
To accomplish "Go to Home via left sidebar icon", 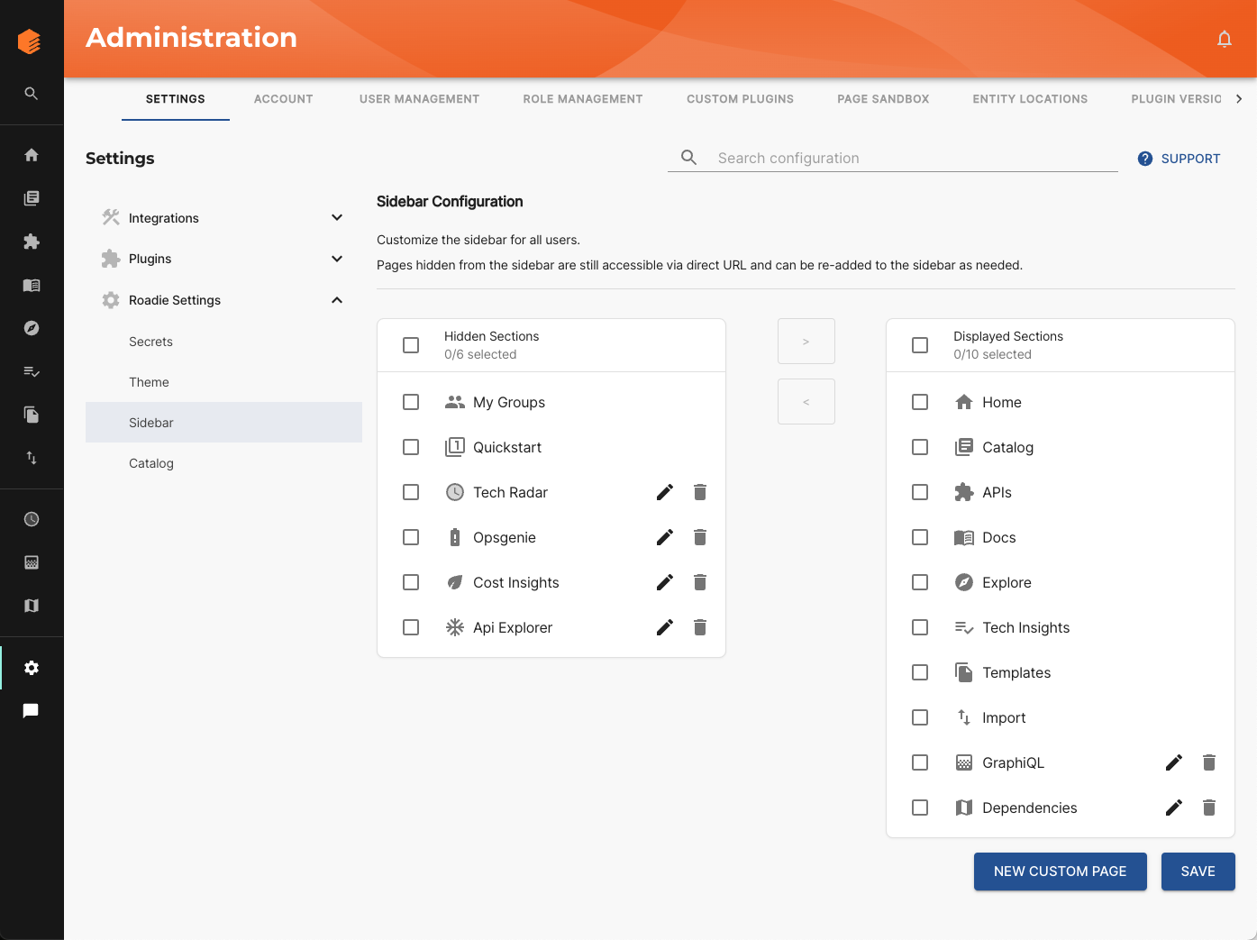I will click(x=32, y=155).
